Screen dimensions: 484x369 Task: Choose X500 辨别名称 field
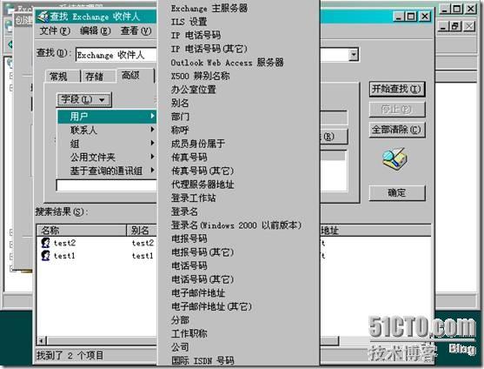pyautogui.click(x=239, y=76)
